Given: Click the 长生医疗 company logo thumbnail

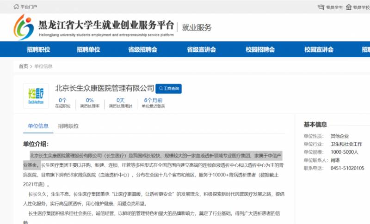Looking at the screenshot, I should pyautogui.click(x=36, y=96).
